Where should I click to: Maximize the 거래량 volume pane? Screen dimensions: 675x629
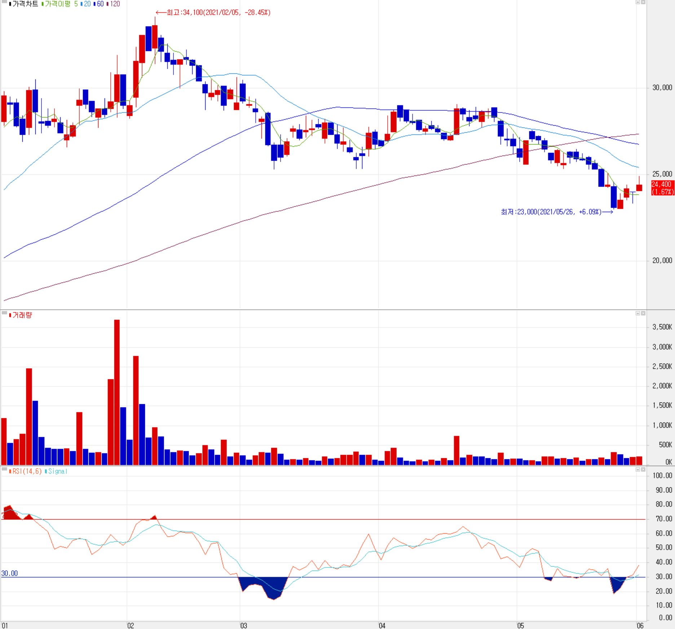(x=637, y=313)
